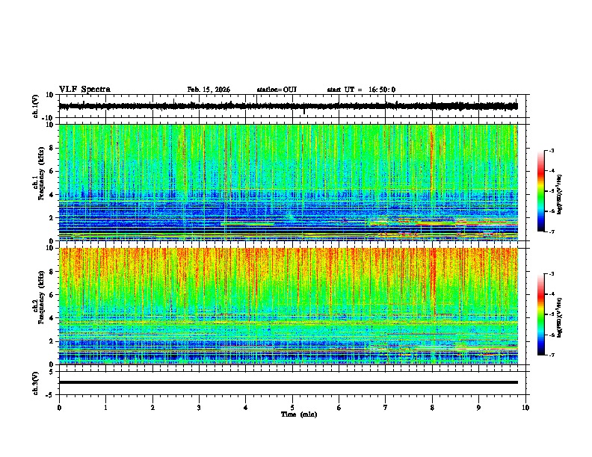Click the time axis tick label "9"

pos(478,408)
